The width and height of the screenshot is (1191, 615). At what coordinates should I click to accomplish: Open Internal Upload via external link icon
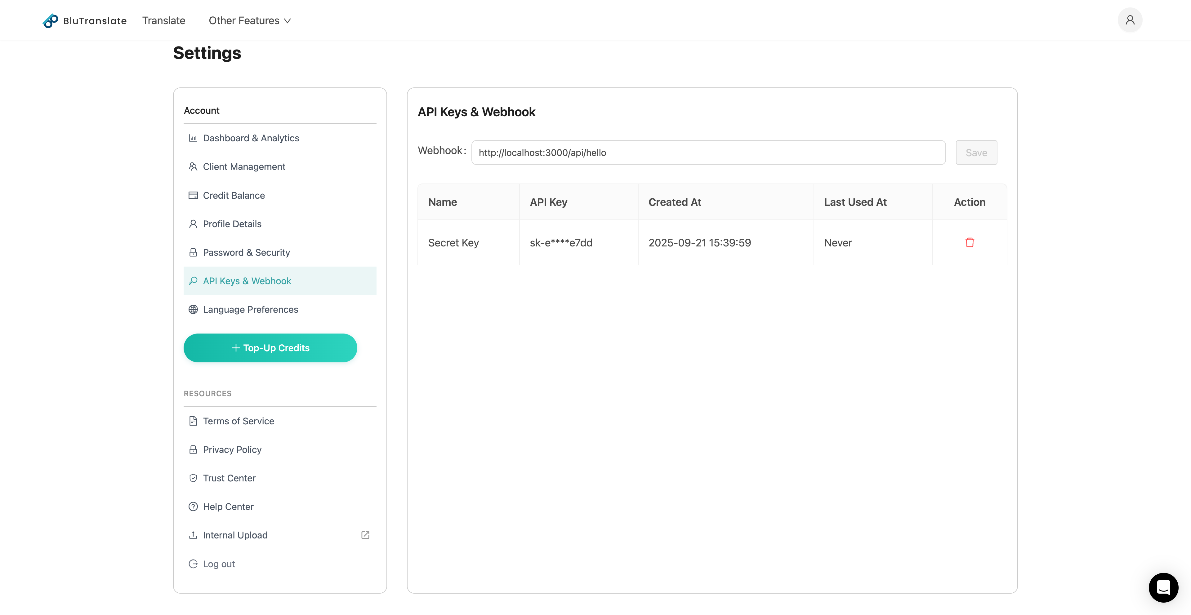point(365,535)
